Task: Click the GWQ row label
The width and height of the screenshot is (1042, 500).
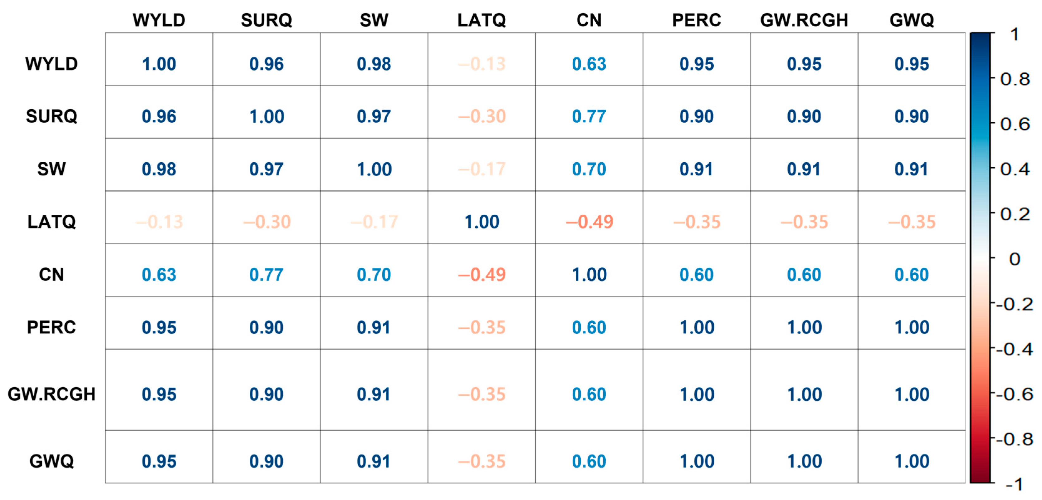Action: pos(51,461)
